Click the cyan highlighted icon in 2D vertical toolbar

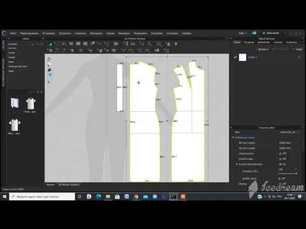click(50, 76)
